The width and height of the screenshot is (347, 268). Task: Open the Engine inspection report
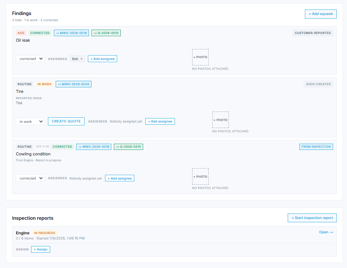pos(326,232)
